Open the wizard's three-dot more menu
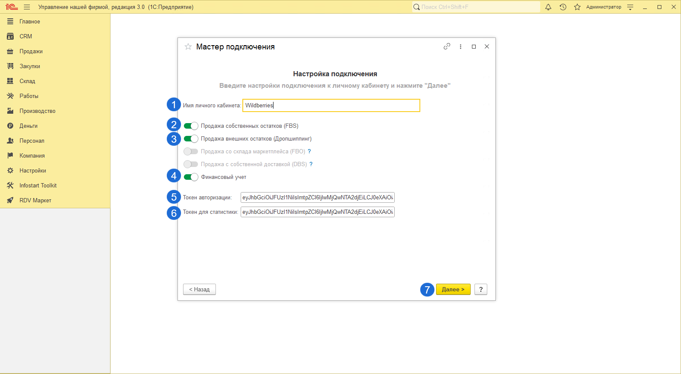This screenshot has height=374, width=681. point(460,46)
